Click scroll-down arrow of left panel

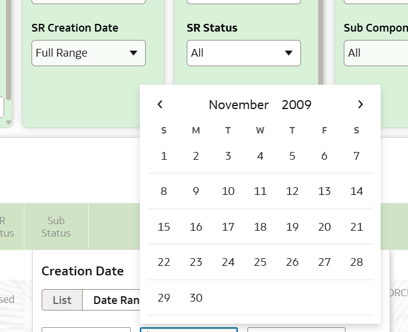click(8, 122)
